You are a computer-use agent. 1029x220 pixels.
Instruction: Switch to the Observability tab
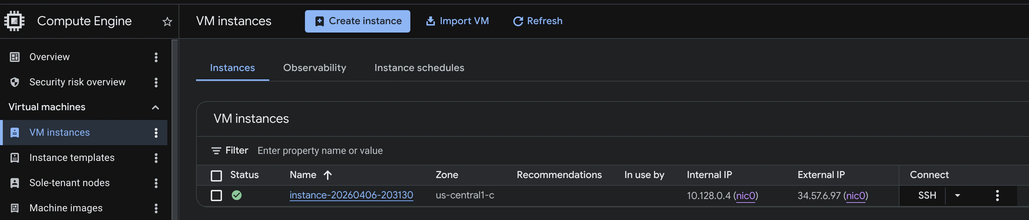coord(314,68)
